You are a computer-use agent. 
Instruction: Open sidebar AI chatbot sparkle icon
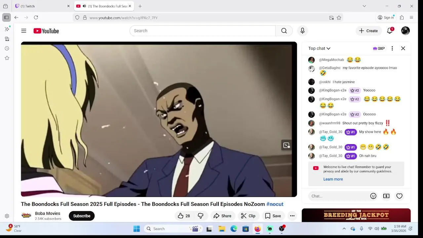pyautogui.click(x=7, y=29)
